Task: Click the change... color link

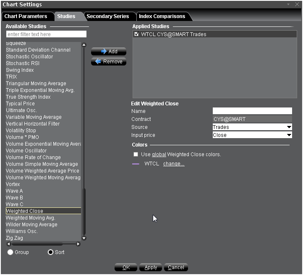Action: [174, 164]
